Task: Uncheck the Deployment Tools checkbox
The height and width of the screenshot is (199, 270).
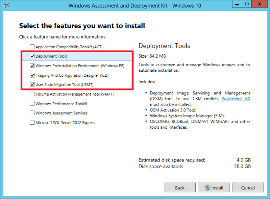Action: [32, 56]
